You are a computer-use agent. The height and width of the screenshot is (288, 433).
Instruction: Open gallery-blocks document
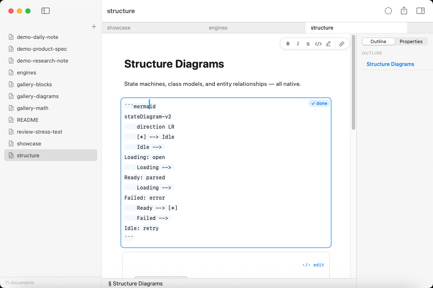pos(51,84)
